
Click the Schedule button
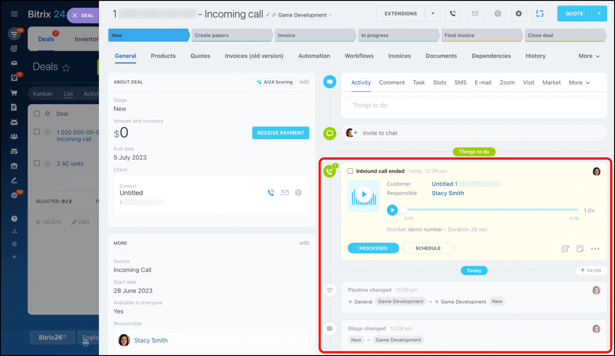428,248
